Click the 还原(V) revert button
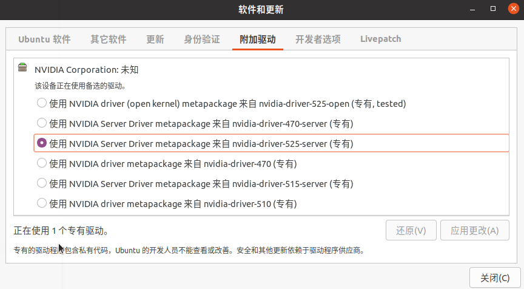The image size is (524, 289). click(411, 230)
